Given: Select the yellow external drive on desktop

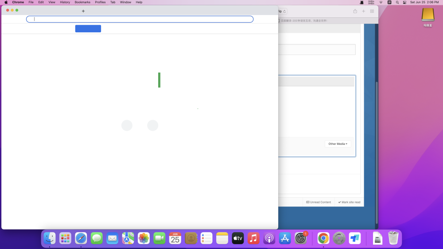Looking at the screenshot, I should (428, 15).
